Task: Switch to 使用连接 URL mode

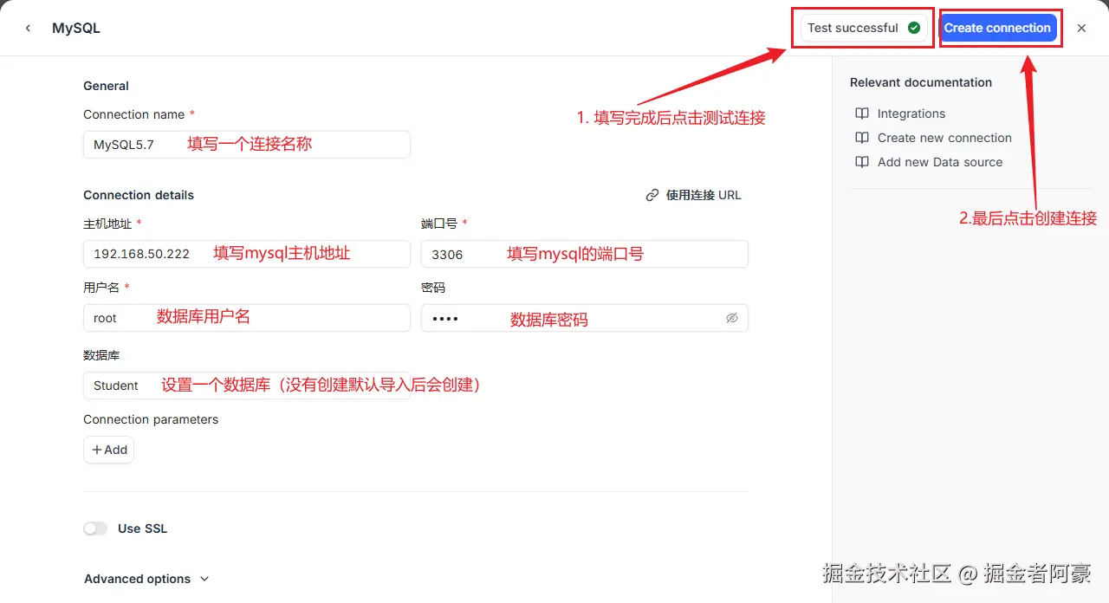Action: pyautogui.click(x=694, y=195)
